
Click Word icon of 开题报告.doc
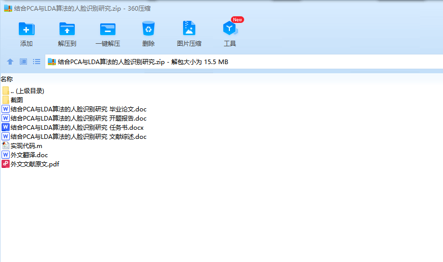click(x=6, y=118)
